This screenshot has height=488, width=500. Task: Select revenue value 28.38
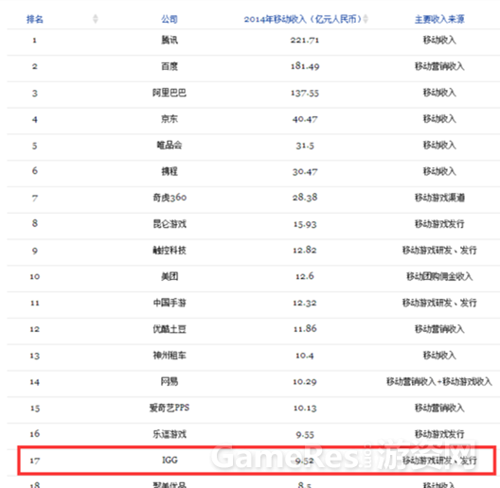305,198
